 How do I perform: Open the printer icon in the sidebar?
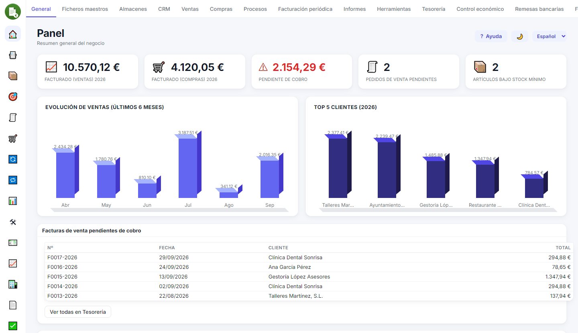(x=13, y=55)
